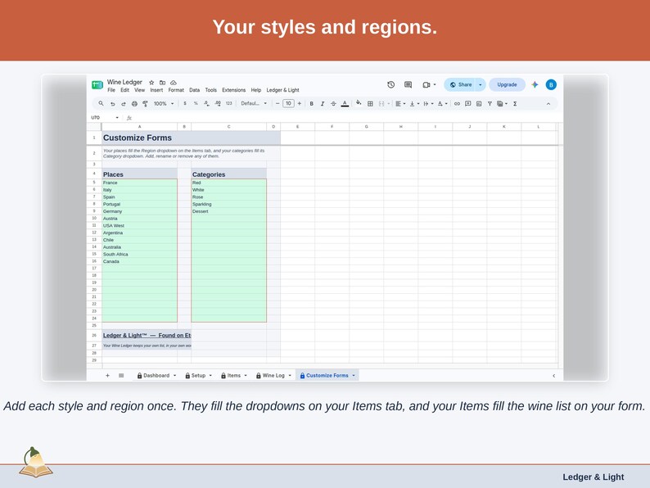
Task: Expand the name box dropdown arrow
Action: pyautogui.click(x=117, y=118)
